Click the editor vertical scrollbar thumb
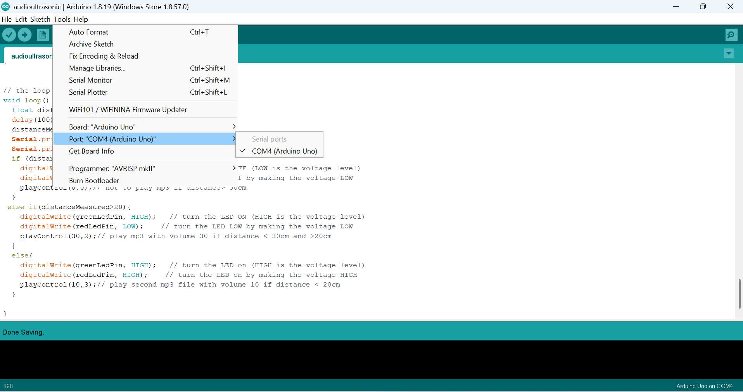Viewport: 743px width, 392px height. point(739,294)
